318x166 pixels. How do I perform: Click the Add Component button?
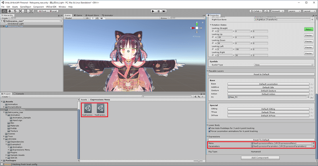click(260, 158)
